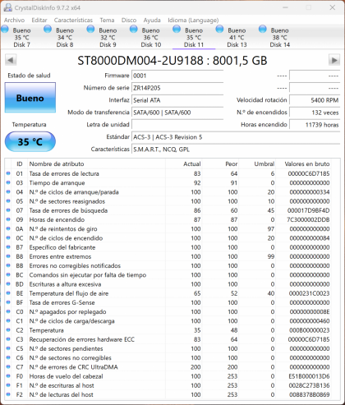Select N.º apagados por replegado row

168,311
